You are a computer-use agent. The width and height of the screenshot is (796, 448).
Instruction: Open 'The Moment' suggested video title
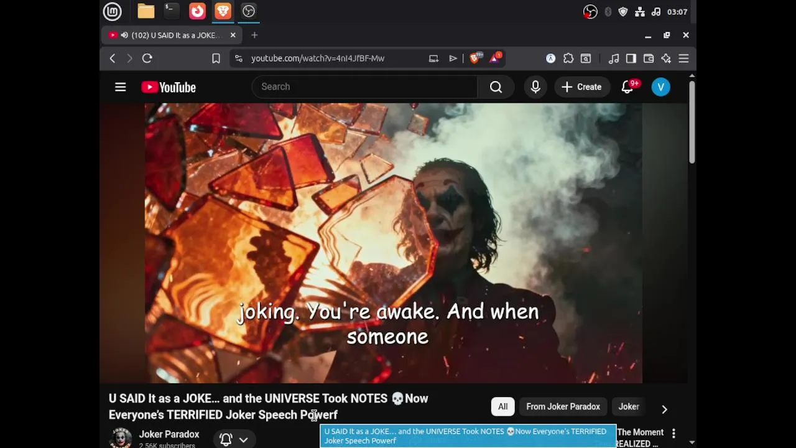pos(640,437)
